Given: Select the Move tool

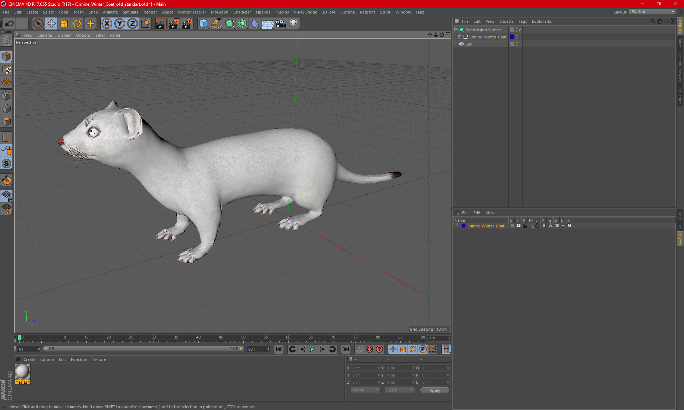Looking at the screenshot, I should [51, 24].
